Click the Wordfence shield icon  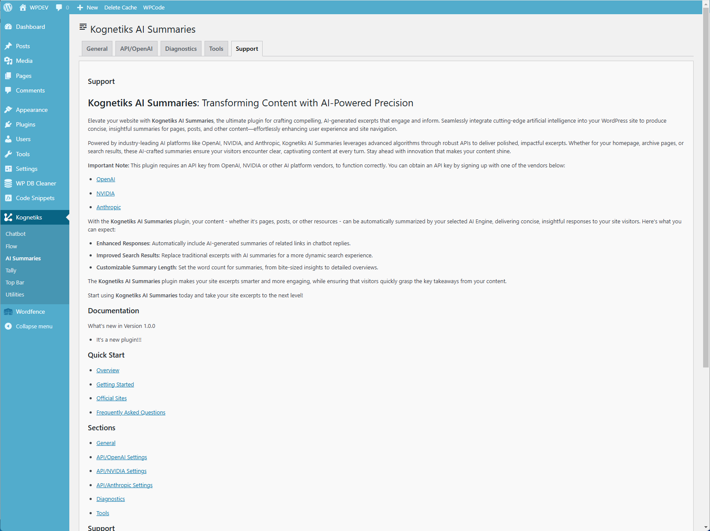[x=8, y=312]
